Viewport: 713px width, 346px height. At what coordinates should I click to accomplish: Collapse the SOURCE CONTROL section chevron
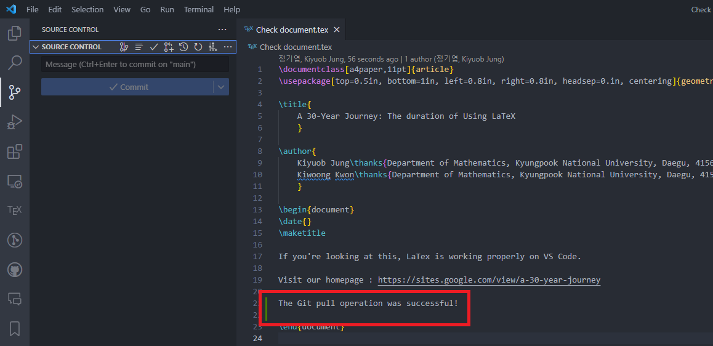coord(36,47)
